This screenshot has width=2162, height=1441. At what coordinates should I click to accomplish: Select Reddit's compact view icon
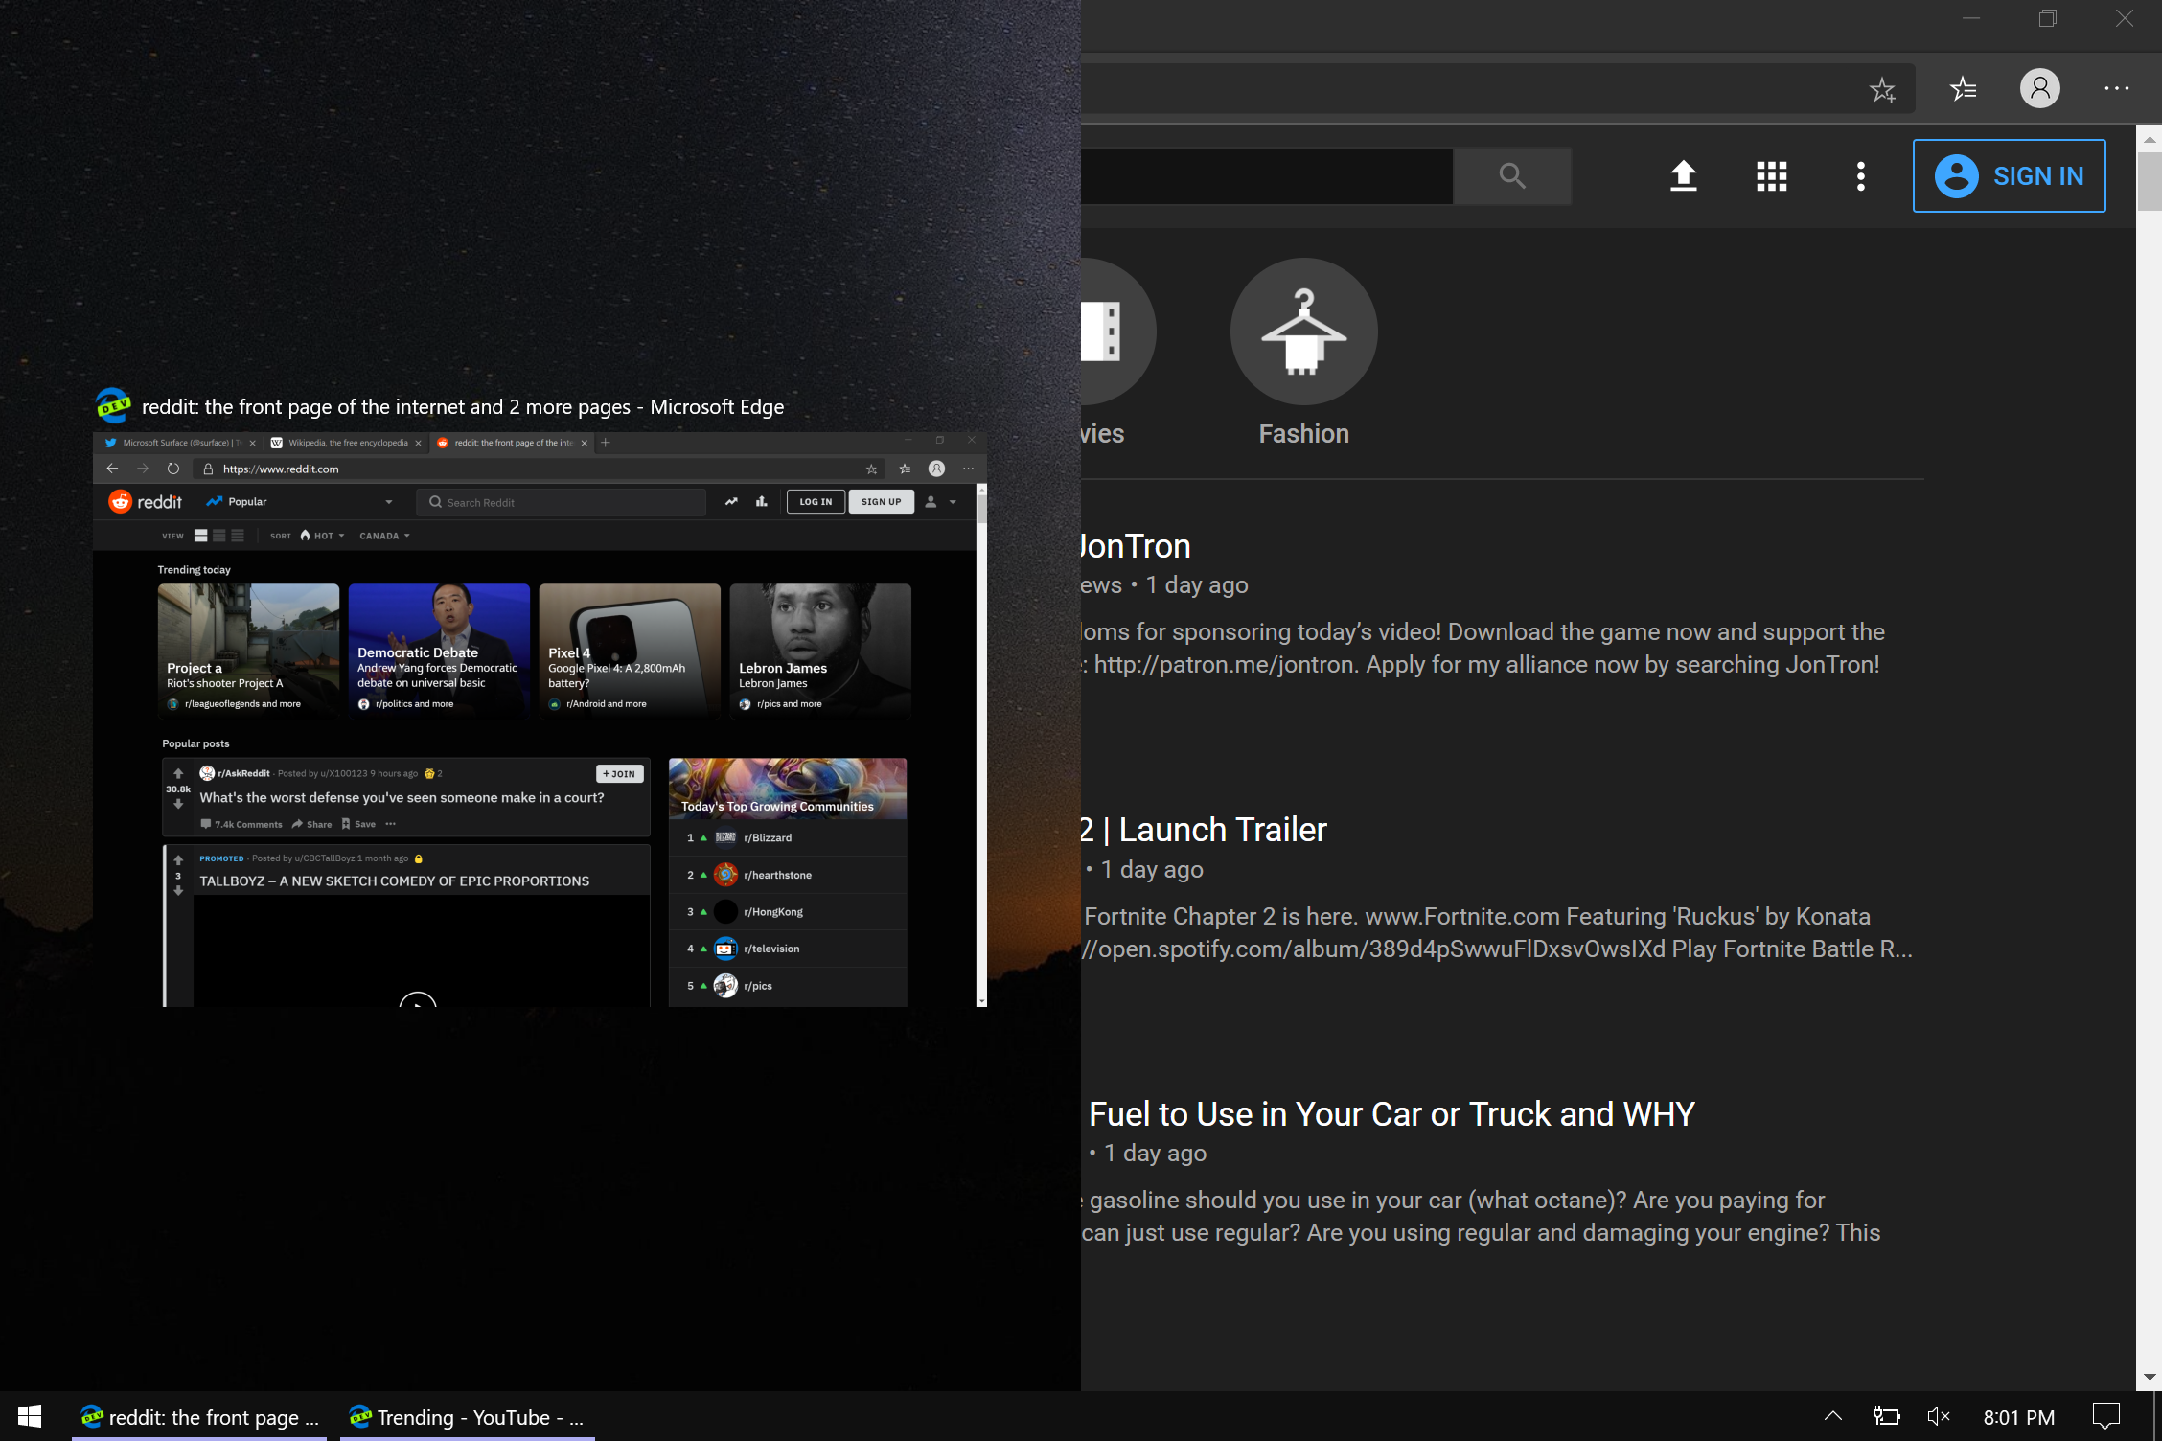pyautogui.click(x=236, y=536)
